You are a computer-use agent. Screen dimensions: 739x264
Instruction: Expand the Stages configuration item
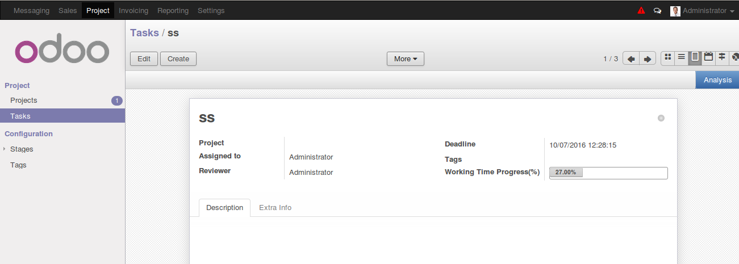click(5, 149)
